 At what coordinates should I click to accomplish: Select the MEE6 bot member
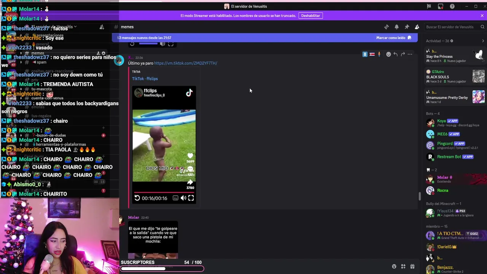(x=455, y=134)
